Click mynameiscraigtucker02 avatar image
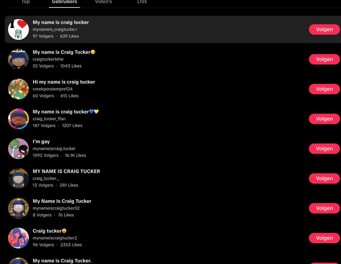This screenshot has width=341, height=264. tap(18, 208)
